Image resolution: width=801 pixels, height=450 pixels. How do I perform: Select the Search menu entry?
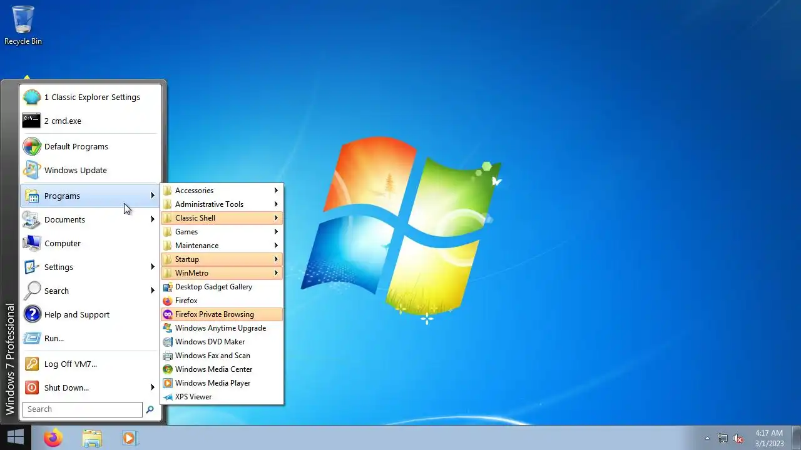tap(89, 291)
